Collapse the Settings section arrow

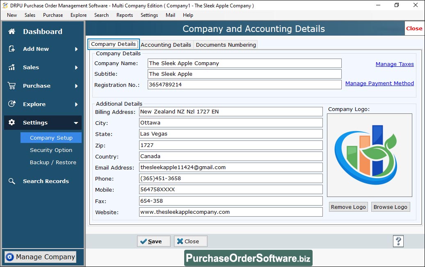point(76,123)
